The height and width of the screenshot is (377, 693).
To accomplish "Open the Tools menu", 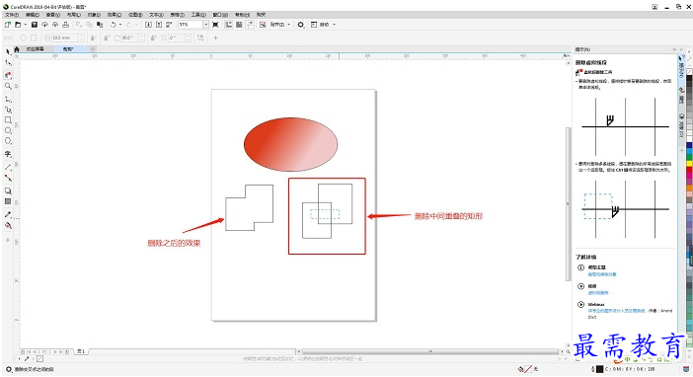I will coord(198,15).
